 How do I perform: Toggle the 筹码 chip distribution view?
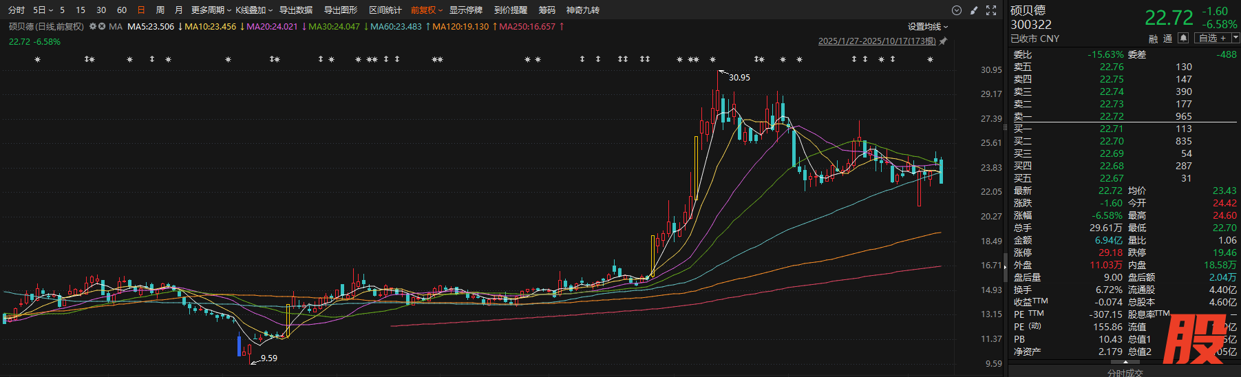(x=547, y=10)
